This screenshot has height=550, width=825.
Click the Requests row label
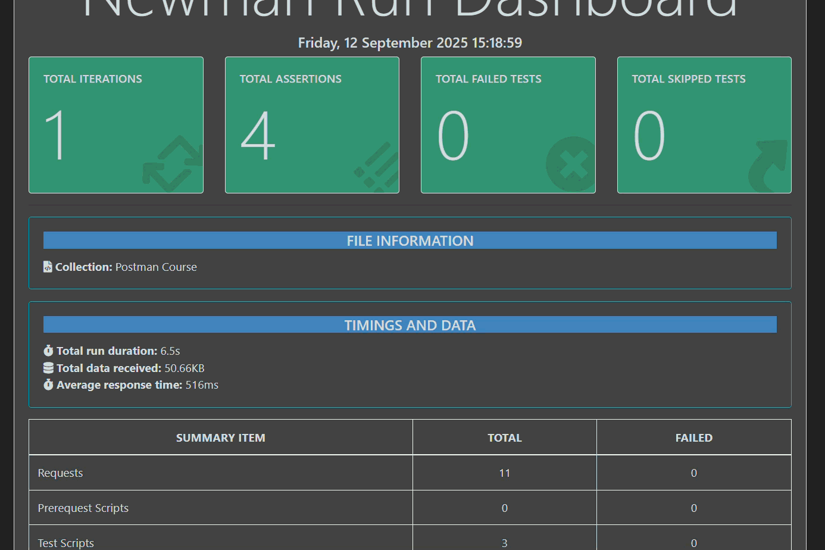click(60, 473)
